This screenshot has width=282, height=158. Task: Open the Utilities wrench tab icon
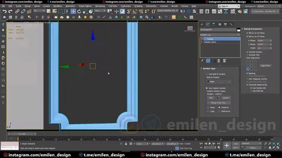point(231,25)
